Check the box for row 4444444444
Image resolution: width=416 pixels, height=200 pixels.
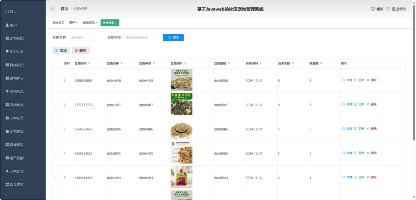pos(54,178)
